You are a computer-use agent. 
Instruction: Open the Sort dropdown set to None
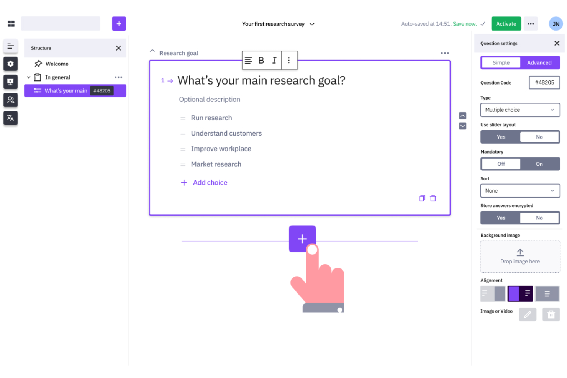520,191
